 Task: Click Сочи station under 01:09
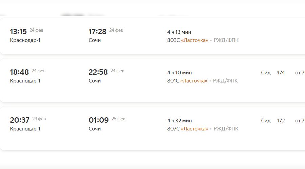click(95, 129)
